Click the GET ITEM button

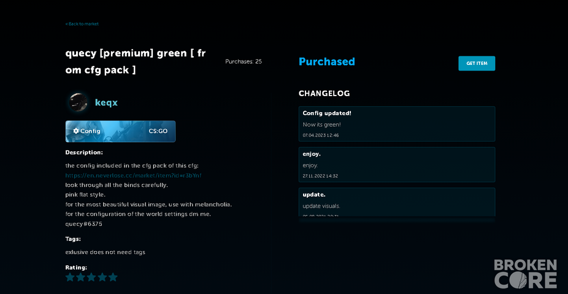pyautogui.click(x=477, y=63)
